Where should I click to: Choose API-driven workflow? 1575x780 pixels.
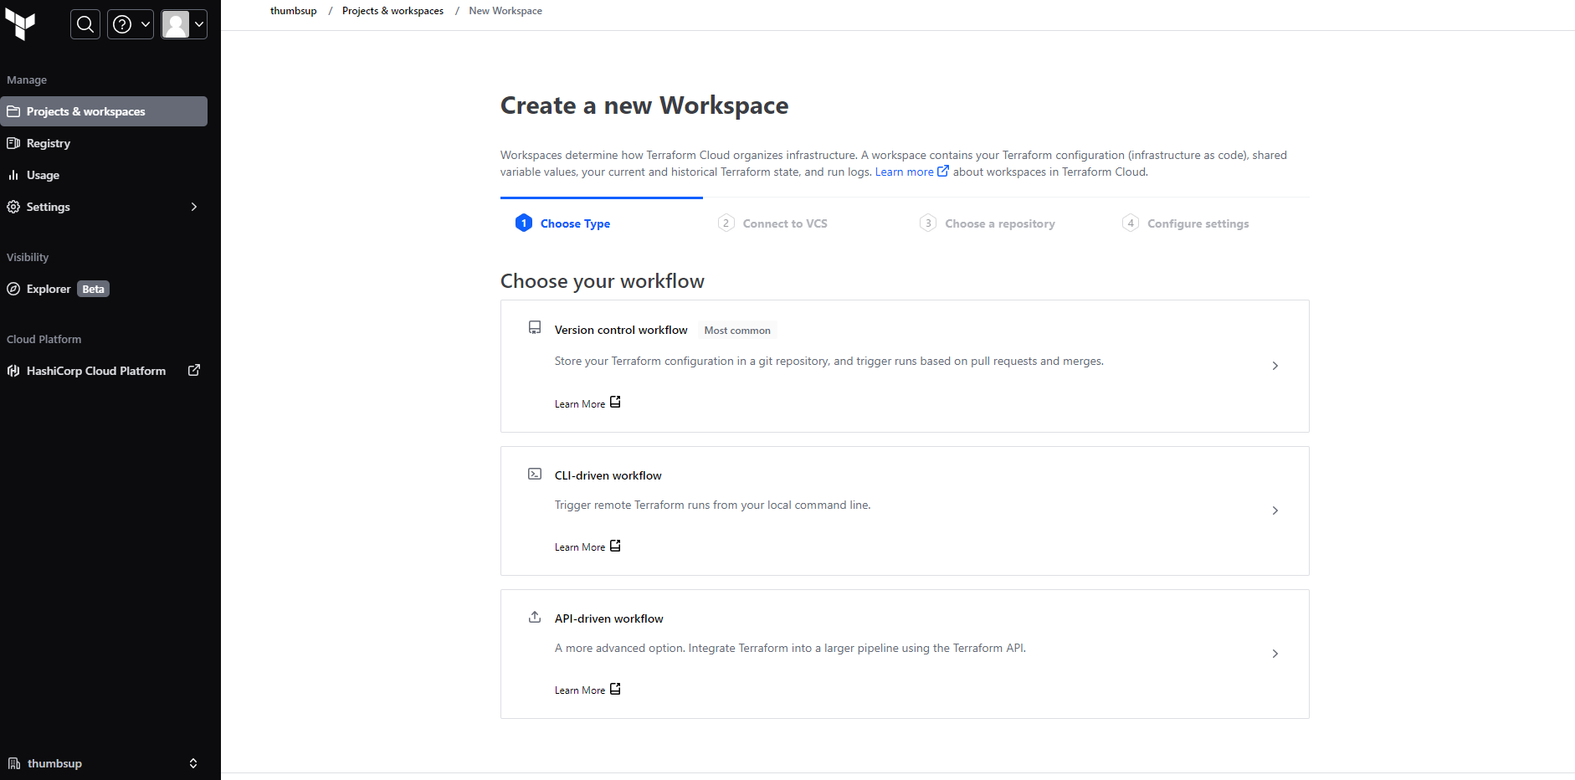pos(905,654)
